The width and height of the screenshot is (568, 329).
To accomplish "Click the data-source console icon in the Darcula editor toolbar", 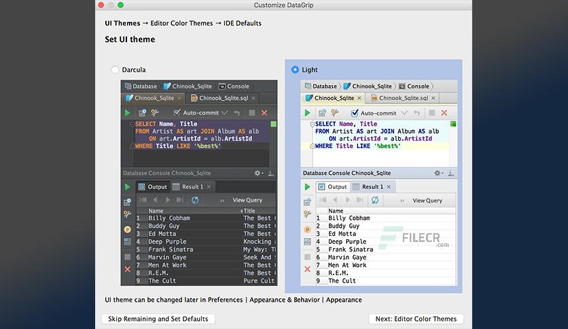I will (x=143, y=113).
